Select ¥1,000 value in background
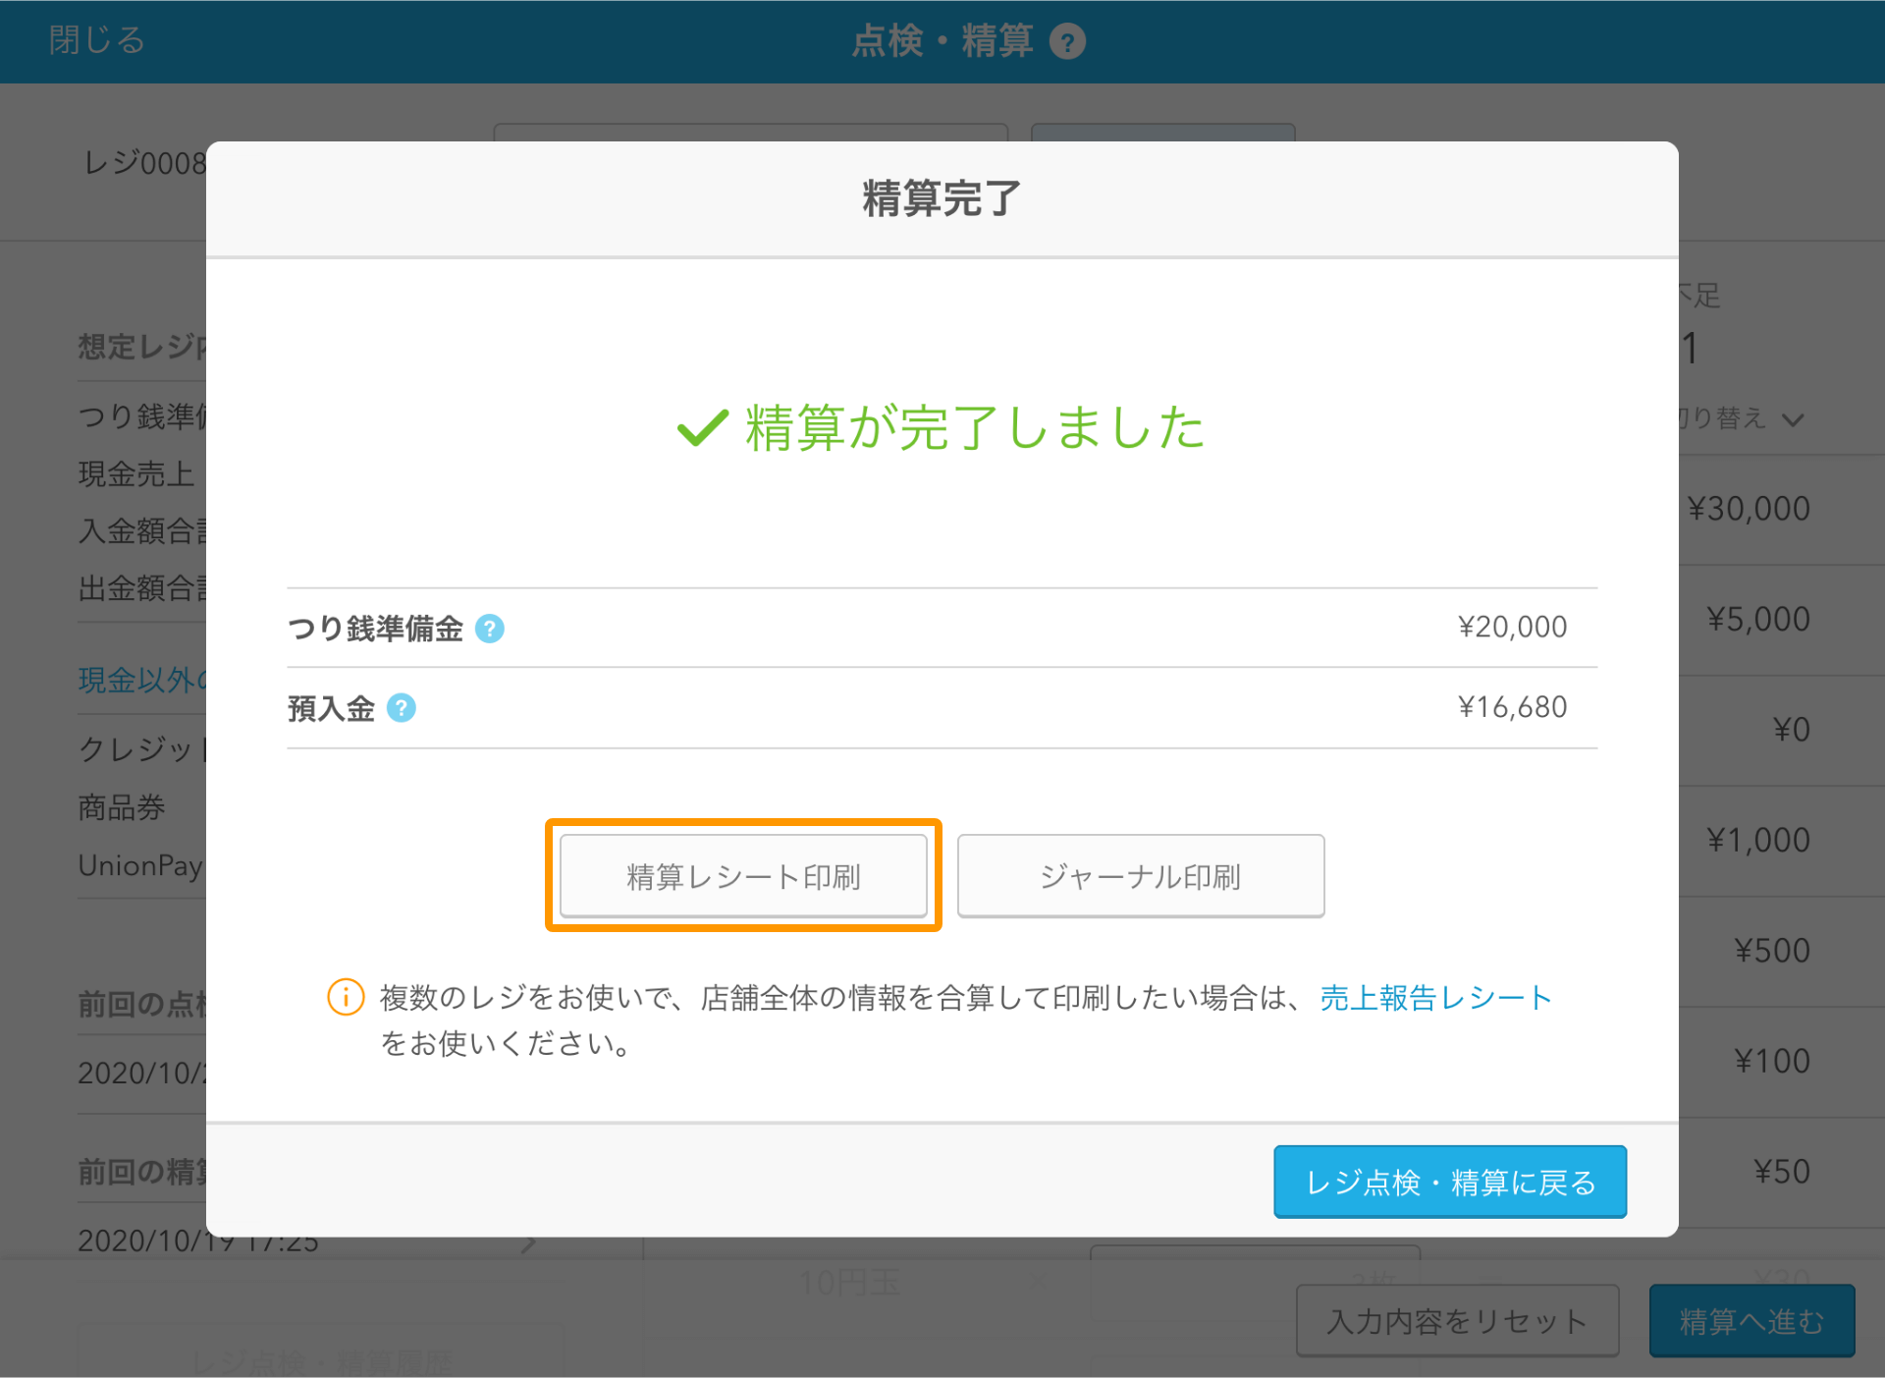Screen dimensions: 1885x1378 click(x=1758, y=841)
